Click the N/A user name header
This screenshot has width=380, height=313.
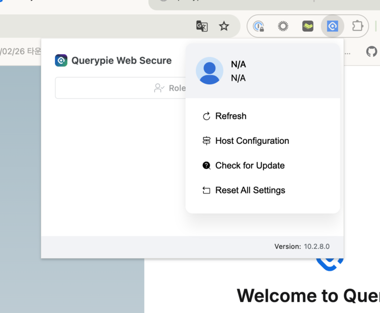[239, 64]
